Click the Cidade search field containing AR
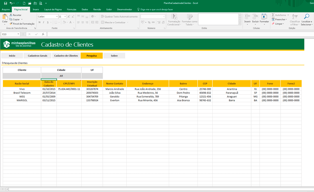314x192 pixels. (x=61, y=76)
